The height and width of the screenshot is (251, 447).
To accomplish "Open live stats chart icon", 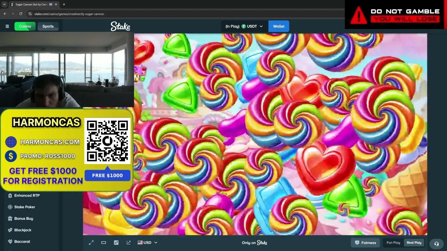I will pyautogui.click(x=116, y=243).
